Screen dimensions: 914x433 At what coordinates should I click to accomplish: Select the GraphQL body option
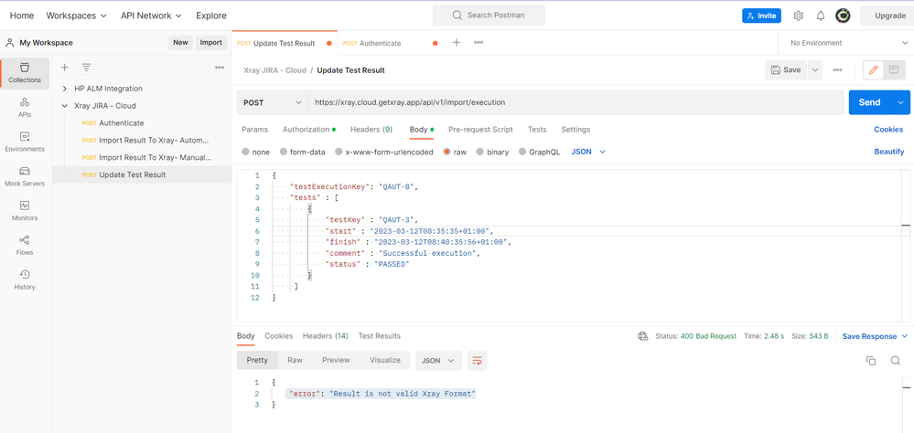click(539, 152)
